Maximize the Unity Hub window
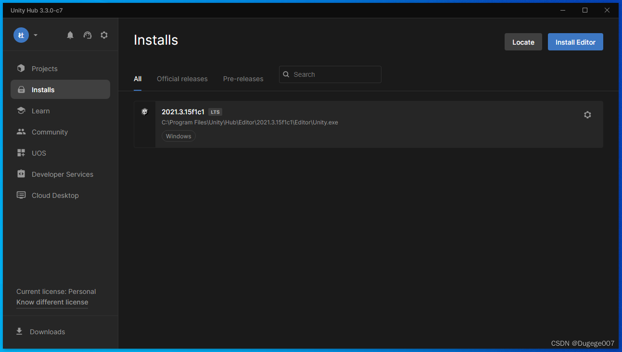622x352 pixels. tap(585, 10)
